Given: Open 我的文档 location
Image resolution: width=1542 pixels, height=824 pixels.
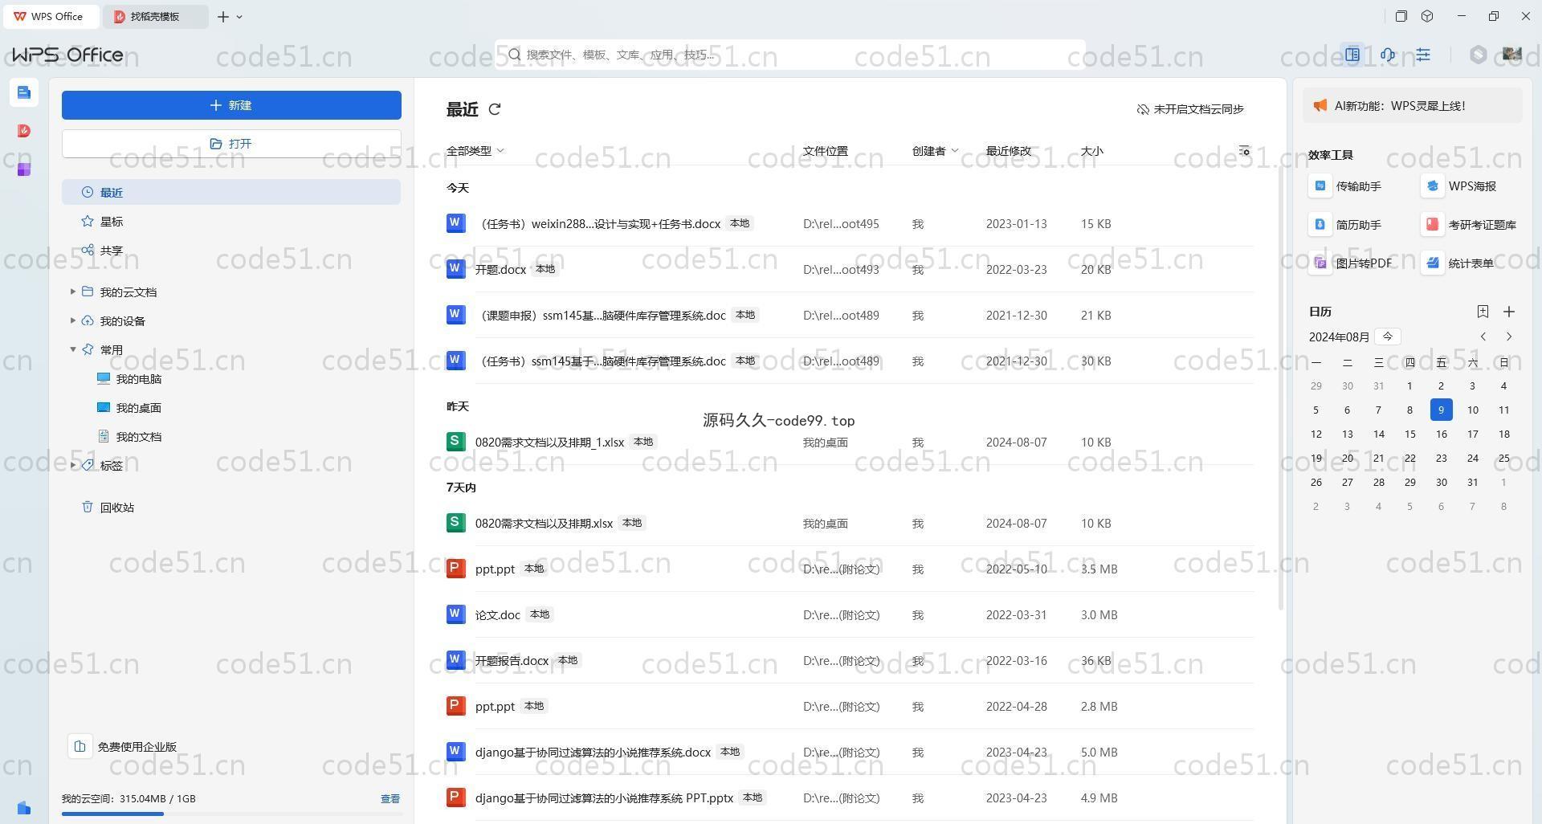Looking at the screenshot, I should coord(130,436).
